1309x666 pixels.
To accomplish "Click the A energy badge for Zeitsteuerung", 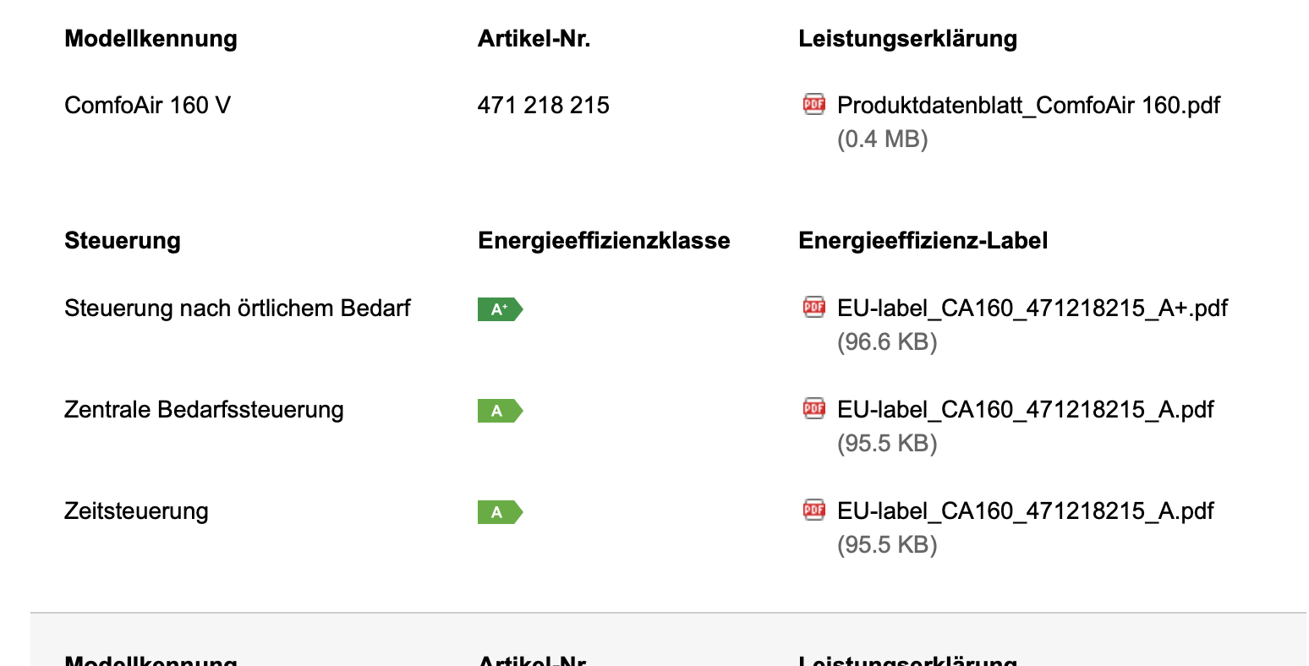I will tap(500, 512).
